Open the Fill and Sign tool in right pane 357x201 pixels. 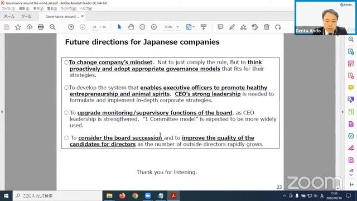point(351,148)
